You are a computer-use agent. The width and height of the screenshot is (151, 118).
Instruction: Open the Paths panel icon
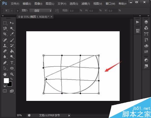point(146,34)
